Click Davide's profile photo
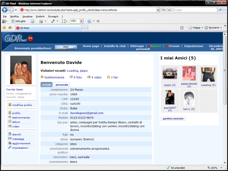This screenshot has width=228, height=171. tap(21, 70)
